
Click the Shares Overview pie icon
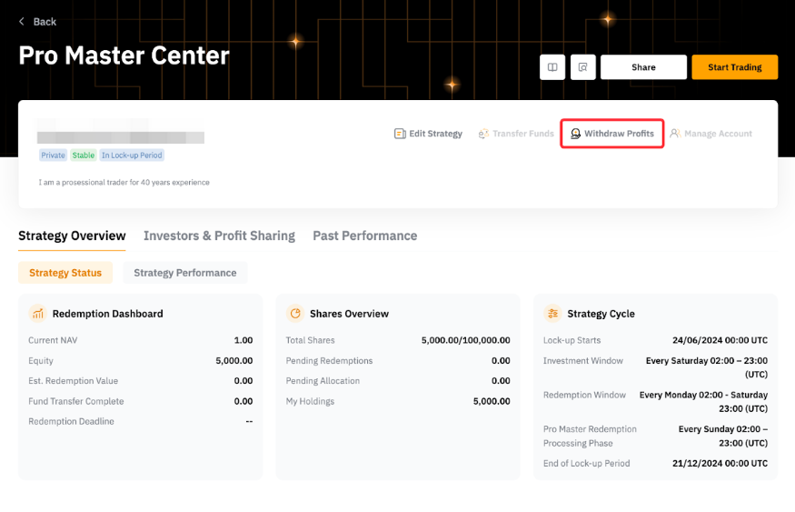coord(295,314)
